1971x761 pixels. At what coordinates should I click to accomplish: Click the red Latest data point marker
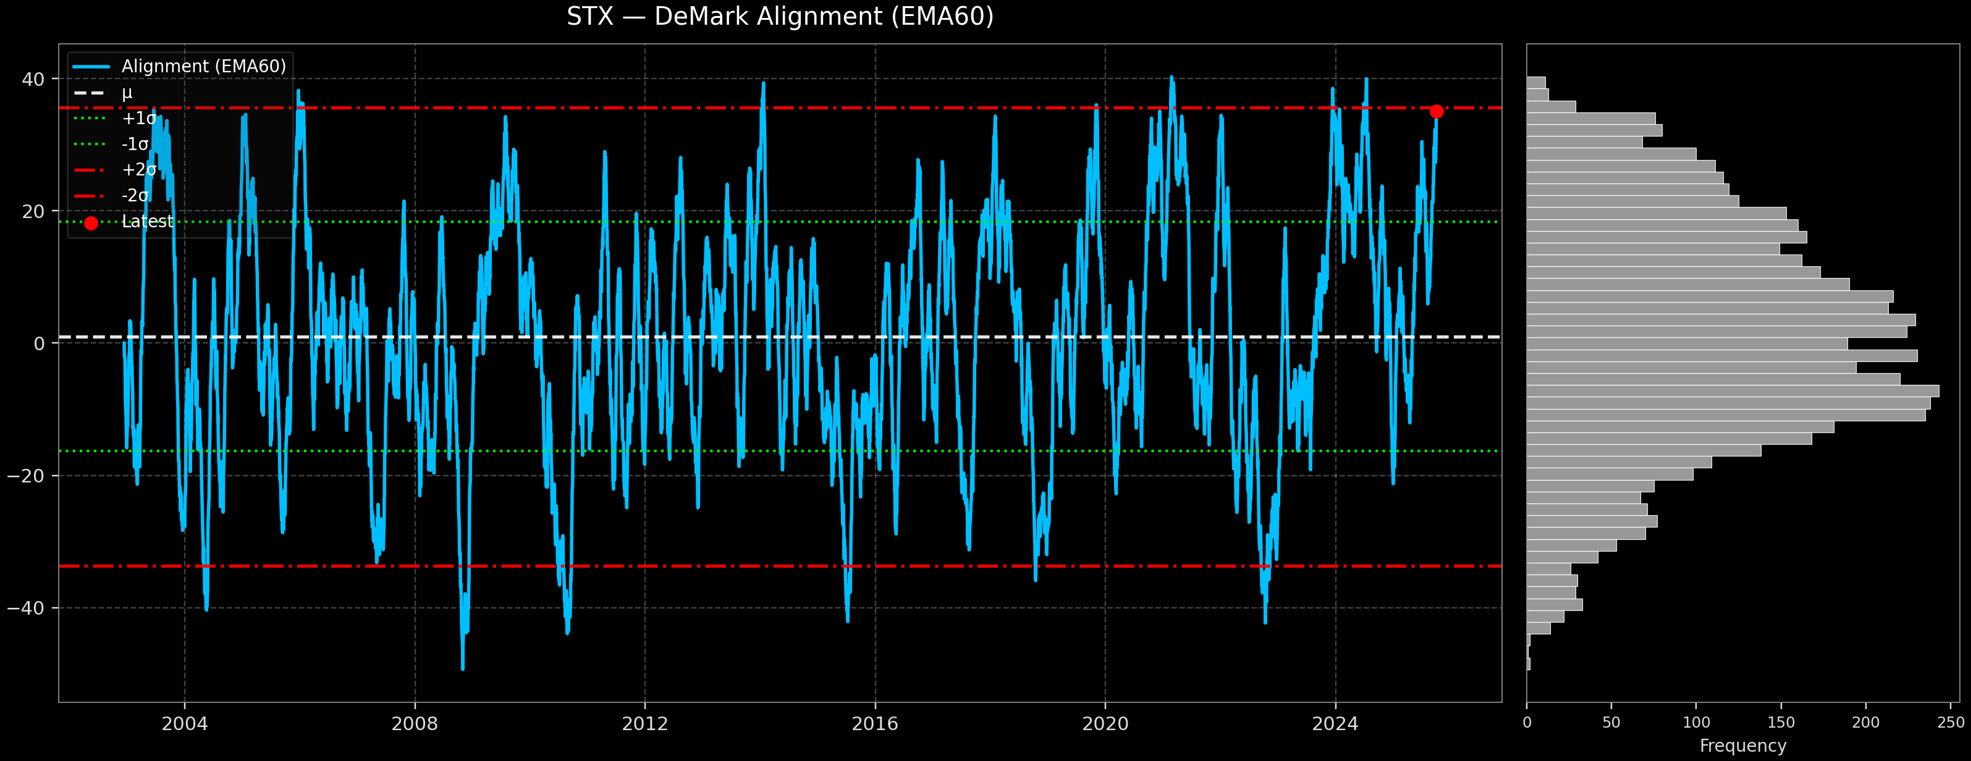pyautogui.click(x=1436, y=112)
